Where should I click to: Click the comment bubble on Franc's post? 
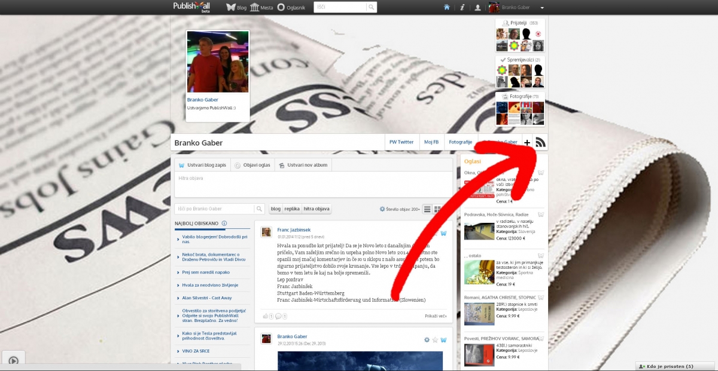tap(279, 316)
